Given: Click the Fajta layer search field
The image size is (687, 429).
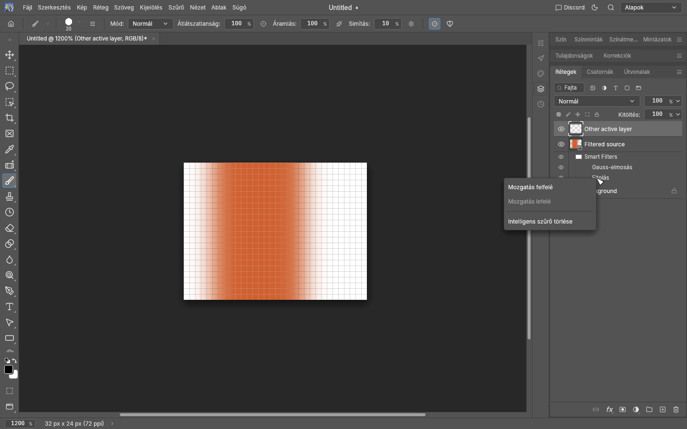Looking at the screenshot, I should (569, 88).
